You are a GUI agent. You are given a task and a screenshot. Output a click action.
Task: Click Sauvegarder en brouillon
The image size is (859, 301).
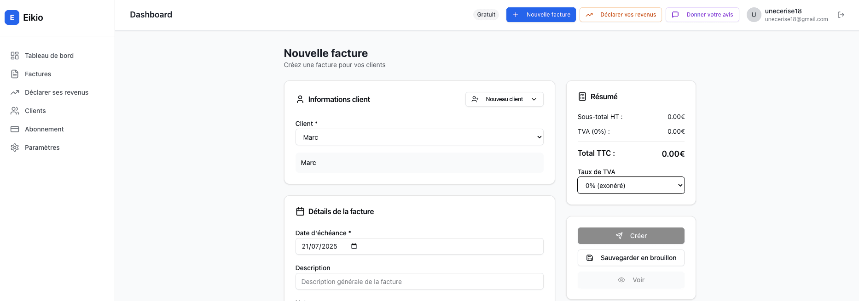[631, 258]
